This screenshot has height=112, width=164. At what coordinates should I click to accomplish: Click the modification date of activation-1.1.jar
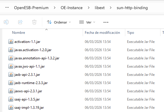[x=98, y=42]
